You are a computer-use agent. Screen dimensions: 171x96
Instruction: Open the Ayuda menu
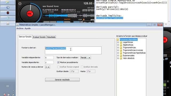click(x=28, y=28)
